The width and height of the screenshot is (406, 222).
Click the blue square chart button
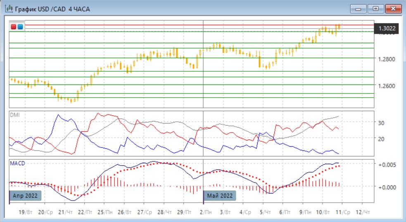tap(20, 27)
